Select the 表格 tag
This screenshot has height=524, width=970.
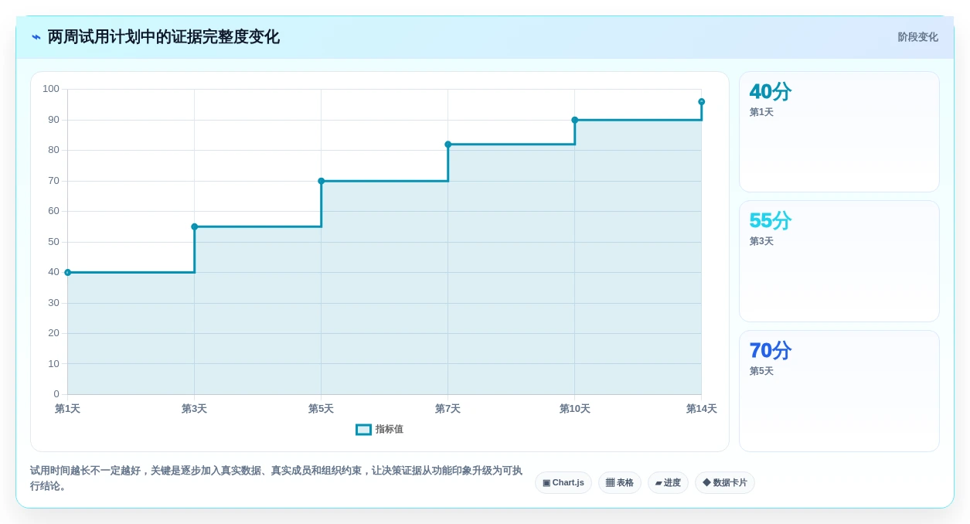tap(620, 483)
